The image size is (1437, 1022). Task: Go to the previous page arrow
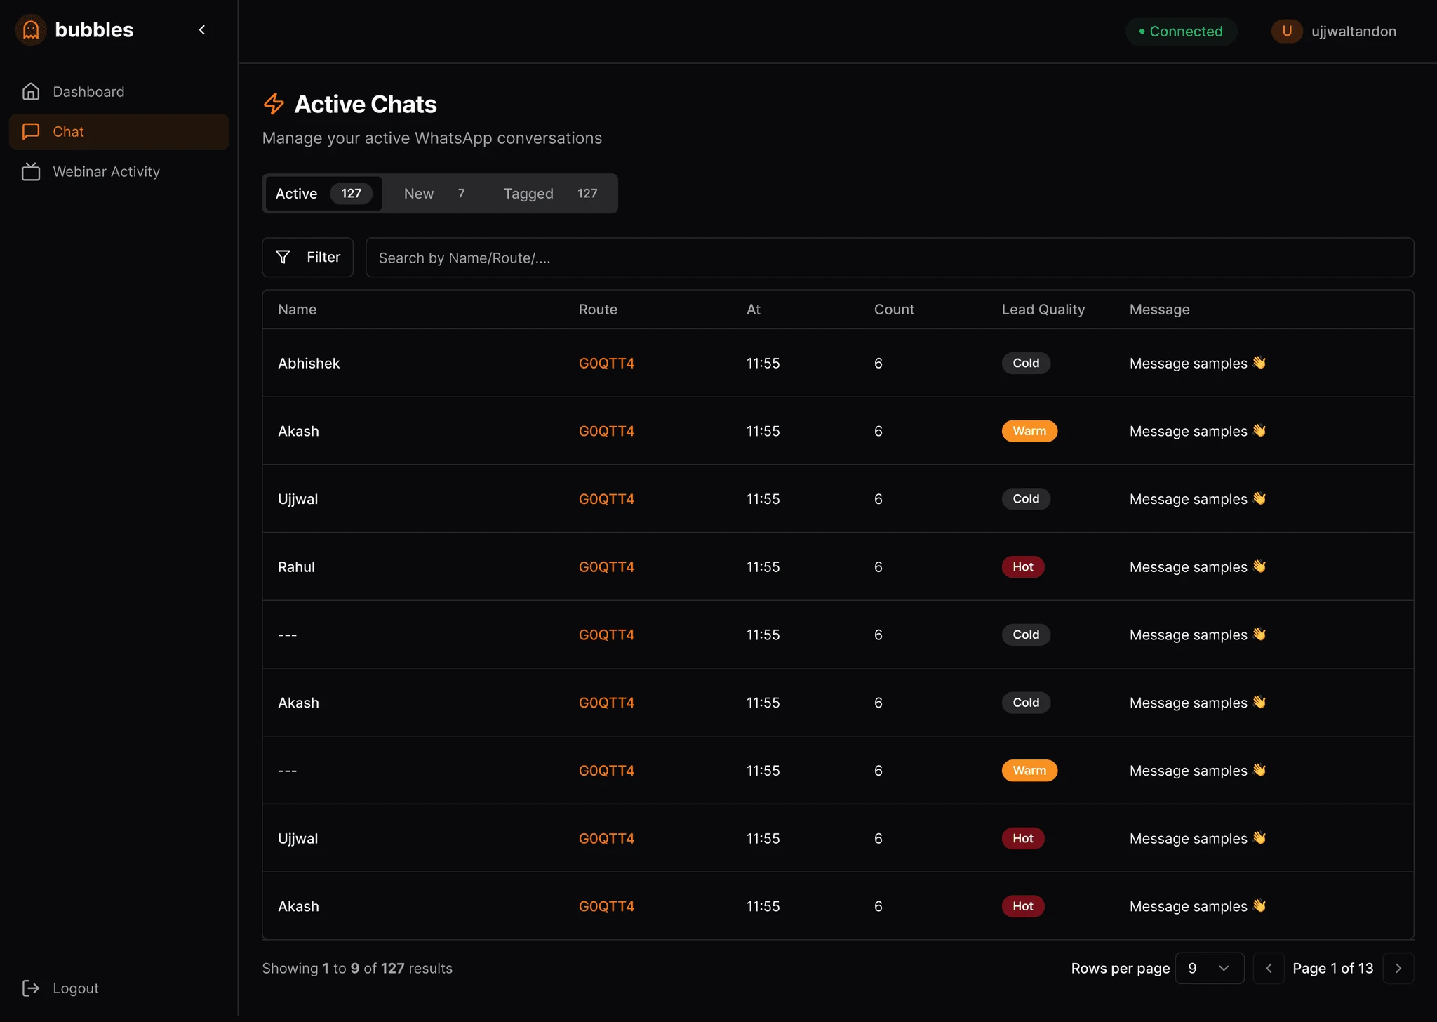[1269, 968]
